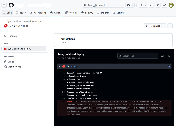Select the 'Current runner version' log line
176x126 pixels.
pyautogui.click(x=84, y=73)
